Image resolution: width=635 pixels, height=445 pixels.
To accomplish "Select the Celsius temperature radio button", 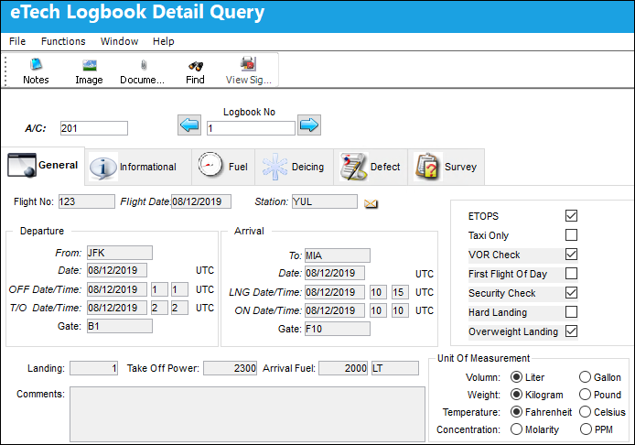I will (586, 412).
